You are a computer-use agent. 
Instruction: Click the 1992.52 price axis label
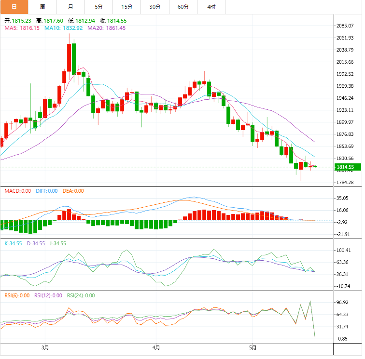click(345, 74)
